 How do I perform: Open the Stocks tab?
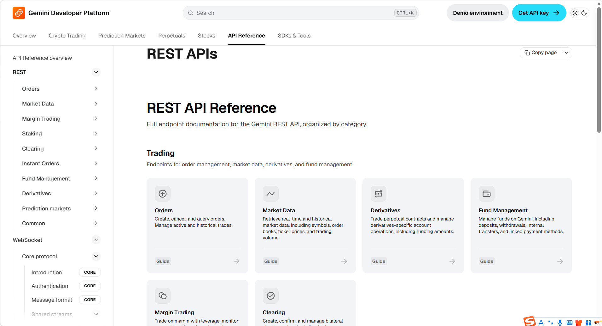pos(206,36)
